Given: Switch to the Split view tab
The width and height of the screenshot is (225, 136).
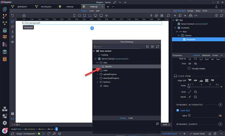Looking at the screenshot, I should [x=97, y=11].
